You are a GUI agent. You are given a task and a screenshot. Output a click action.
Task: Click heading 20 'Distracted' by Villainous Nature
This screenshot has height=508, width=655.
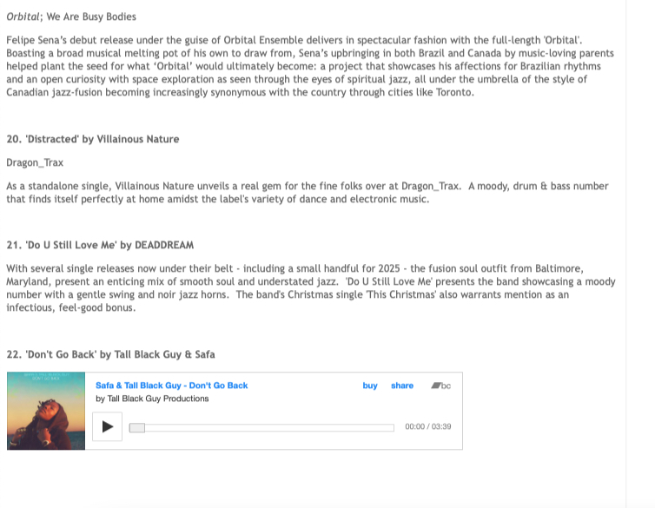click(x=93, y=139)
